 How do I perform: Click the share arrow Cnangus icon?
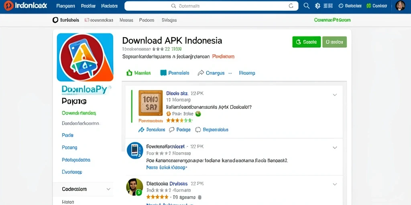pos(201,73)
